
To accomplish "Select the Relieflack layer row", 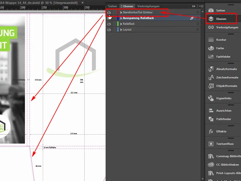I will pos(153,24).
